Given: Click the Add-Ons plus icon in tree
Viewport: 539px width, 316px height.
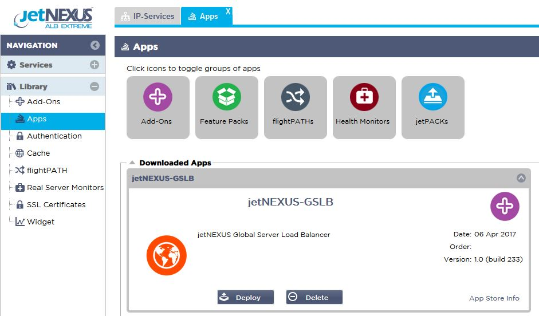Looking at the screenshot, I should (20, 101).
